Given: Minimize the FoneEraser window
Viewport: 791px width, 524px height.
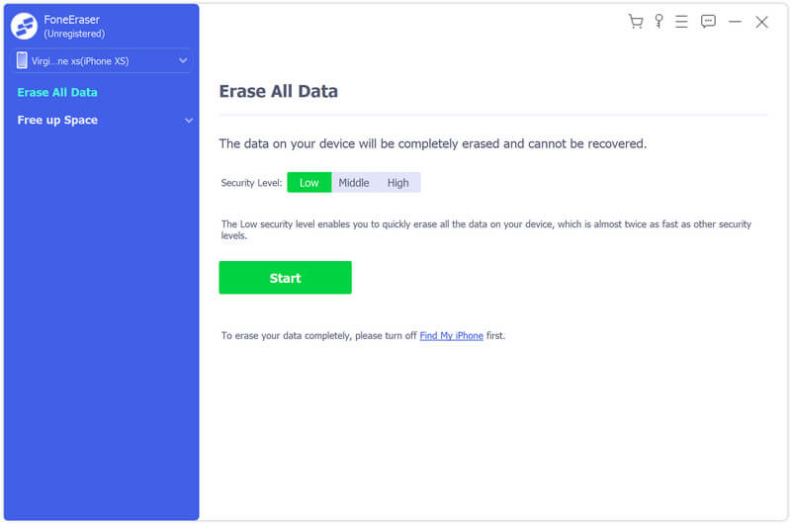Looking at the screenshot, I should point(735,22).
